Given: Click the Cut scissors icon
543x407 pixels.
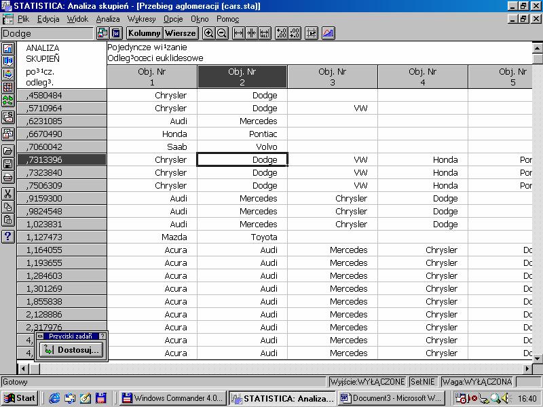Looking at the screenshot, I should pos(7,194).
